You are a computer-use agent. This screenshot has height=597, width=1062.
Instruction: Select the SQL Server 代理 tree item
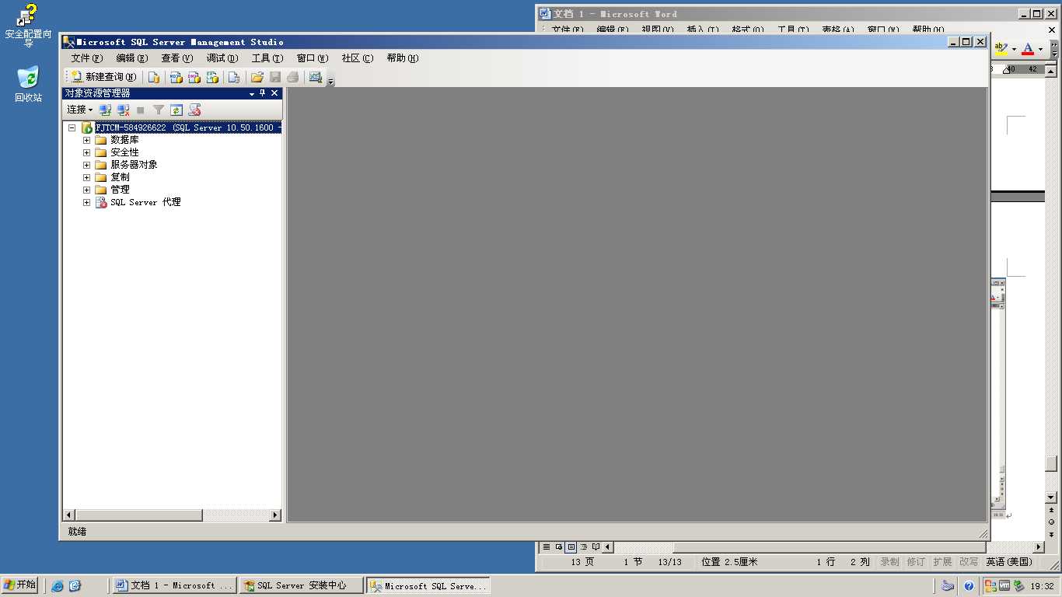coord(145,202)
